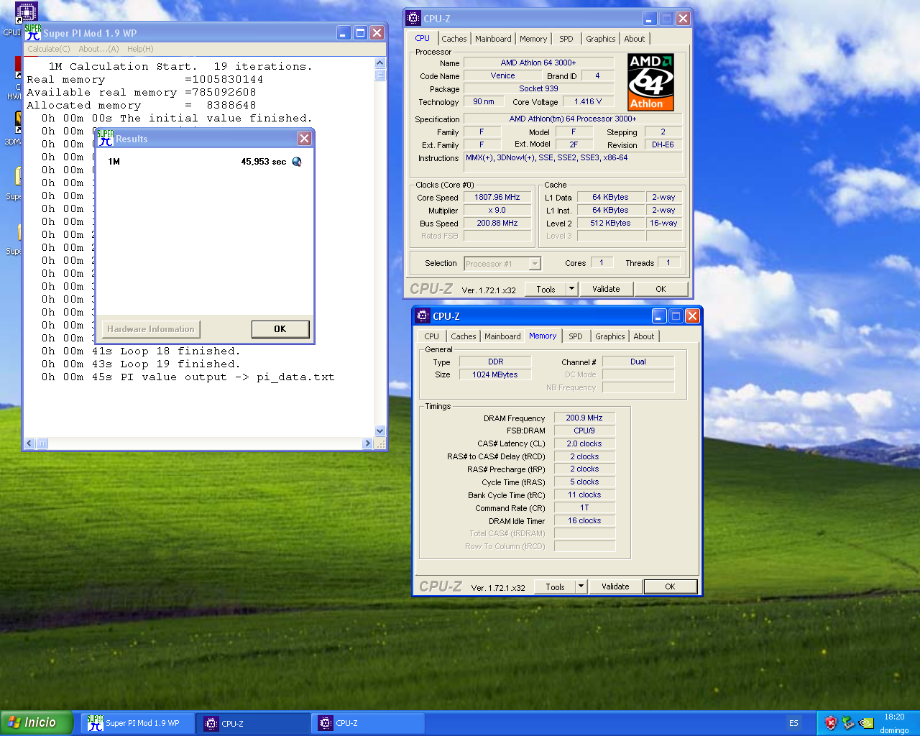Select SPD tab in upper CPU-Z window
The width and height of the screenshot is (920, 736).
(x=566, y=39)
